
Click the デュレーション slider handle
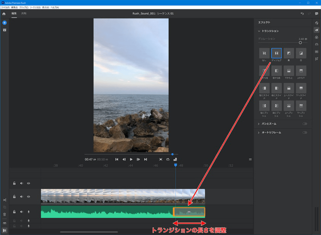(x=300, y=42)
